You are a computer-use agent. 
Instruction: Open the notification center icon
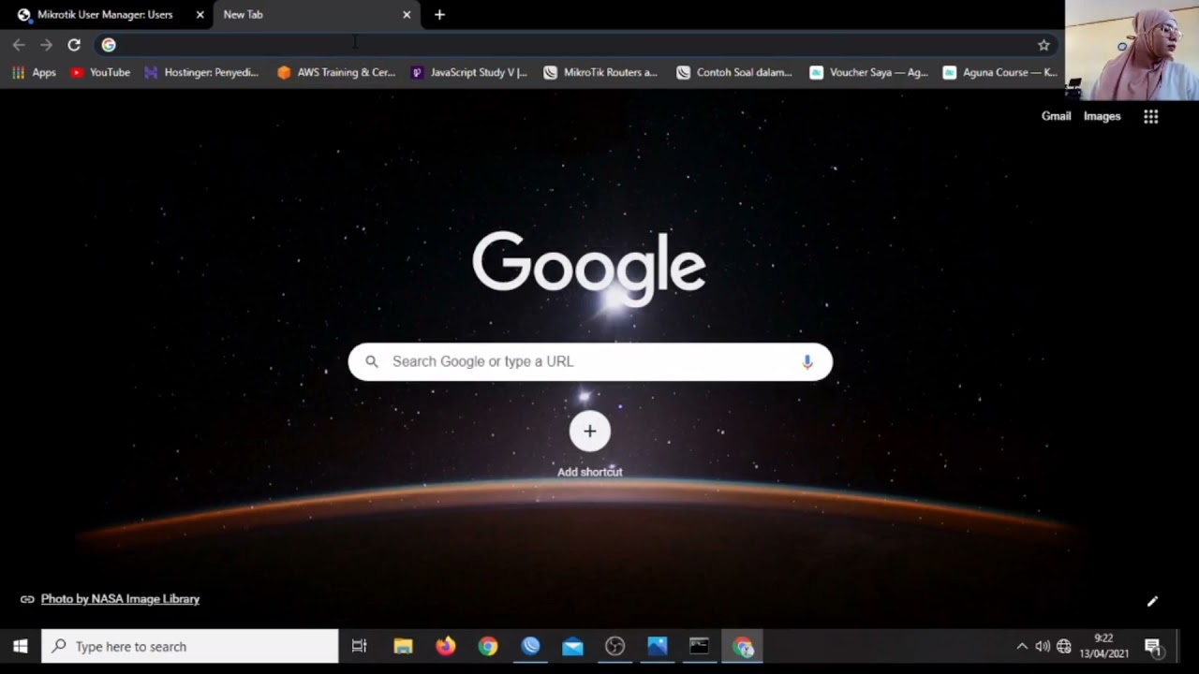[1153, 646]
